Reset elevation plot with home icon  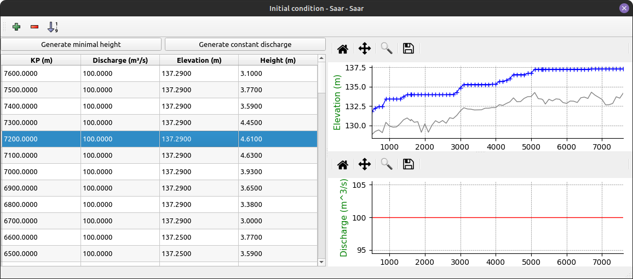point(343,49)
